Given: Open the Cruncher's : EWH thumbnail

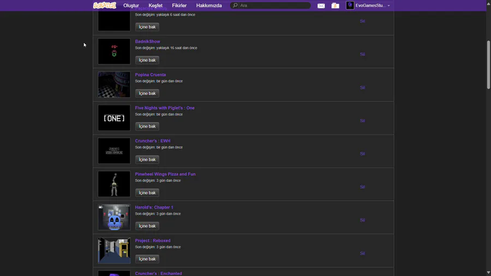Looking at the screenshot, I should click(x=114, y=151).
